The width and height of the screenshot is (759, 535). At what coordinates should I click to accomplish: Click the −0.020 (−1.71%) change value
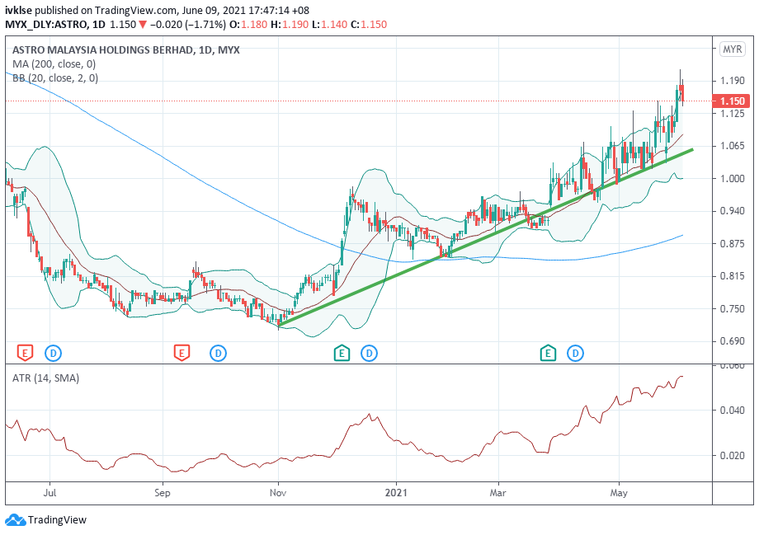pos(188,24)
